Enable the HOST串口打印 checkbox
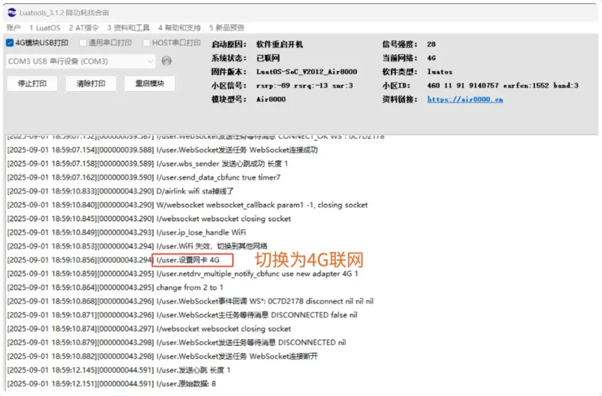Viewport: 602px width, 396px height. coord(146,42)
